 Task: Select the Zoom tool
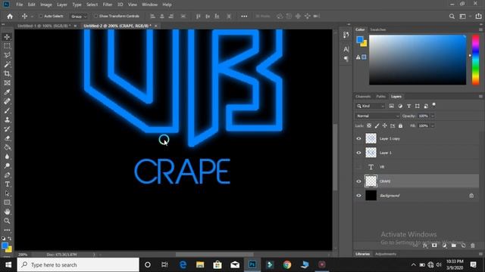pyautogui.click(x=7, y=221)
